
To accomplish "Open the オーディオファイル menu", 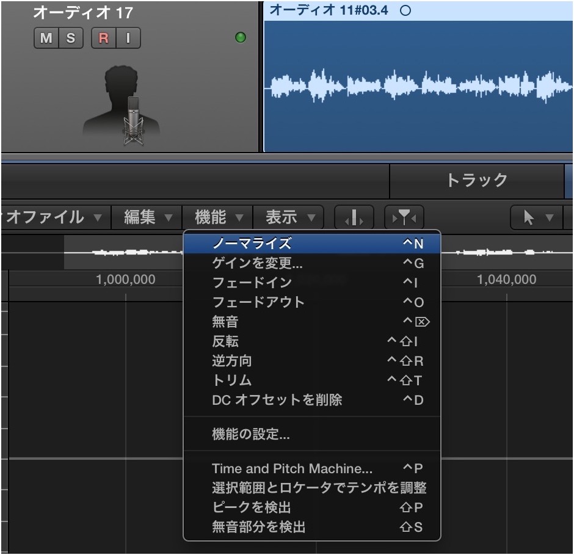I will 55,217.
